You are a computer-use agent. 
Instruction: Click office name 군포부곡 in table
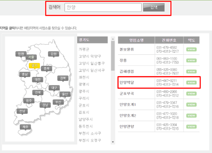coord(127,93)
